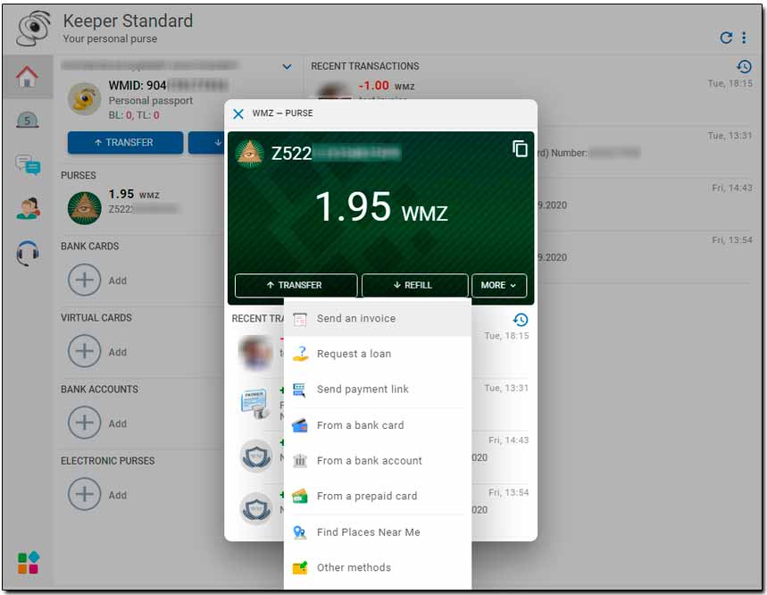This screenshot has width=767, height=595.
Task: Add a bank card
Action: point(85,280)
